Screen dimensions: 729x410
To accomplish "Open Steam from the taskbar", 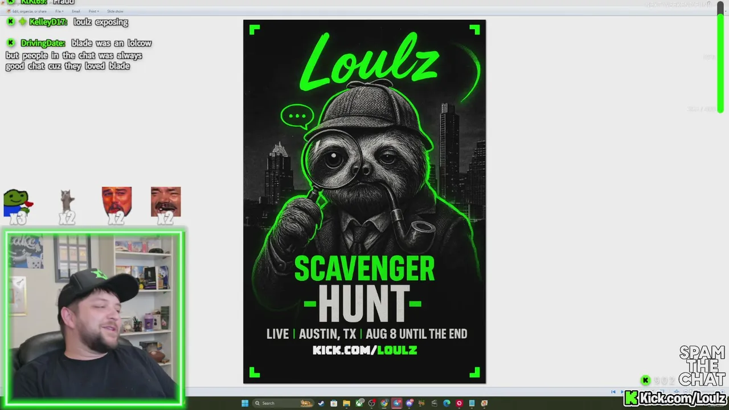I will (321, 403).
